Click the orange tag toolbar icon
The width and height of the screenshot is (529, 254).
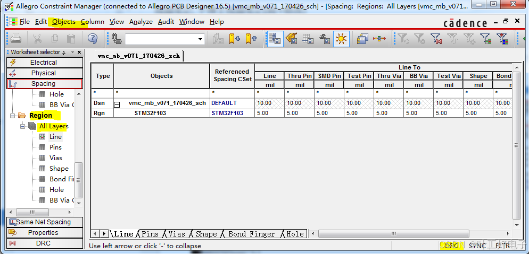pos(291,39)
